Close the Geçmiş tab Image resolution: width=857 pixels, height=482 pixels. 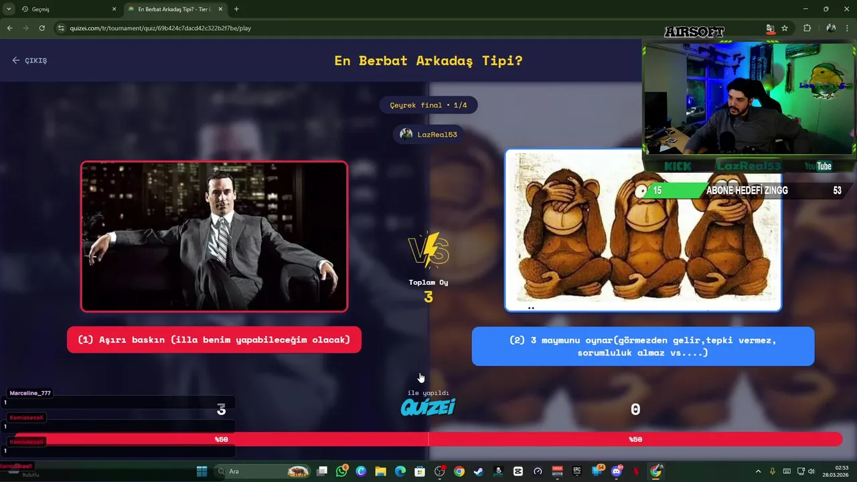coord(114,9)
